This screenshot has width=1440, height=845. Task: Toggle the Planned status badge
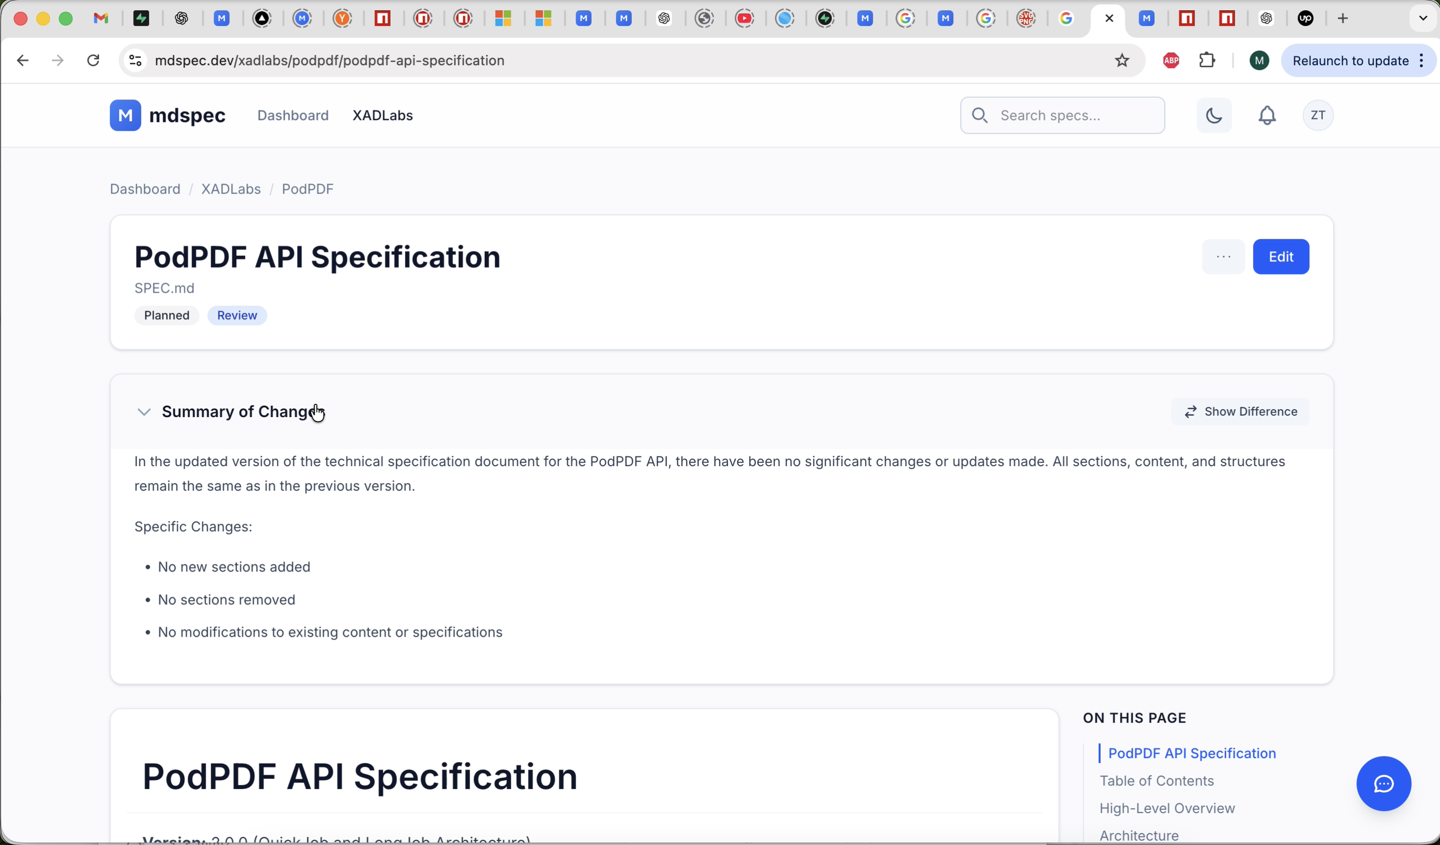166,315
